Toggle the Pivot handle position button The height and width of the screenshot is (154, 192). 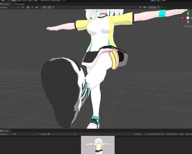[45, 1]
